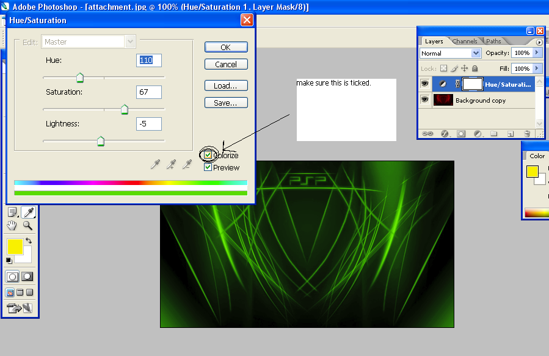The image size is (549, 356).
Task: Open the Layers palette options menu arrow
Action: click(x=539, y=42)
